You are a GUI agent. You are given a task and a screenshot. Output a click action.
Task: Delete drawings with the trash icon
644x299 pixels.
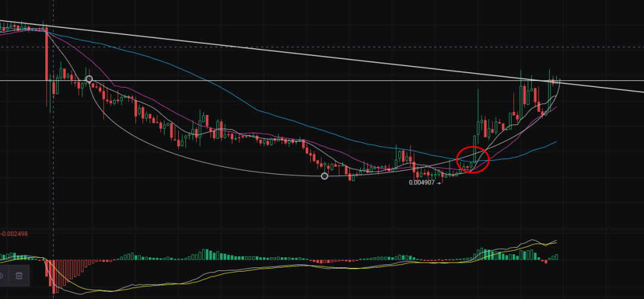click(x=19, y=276)
